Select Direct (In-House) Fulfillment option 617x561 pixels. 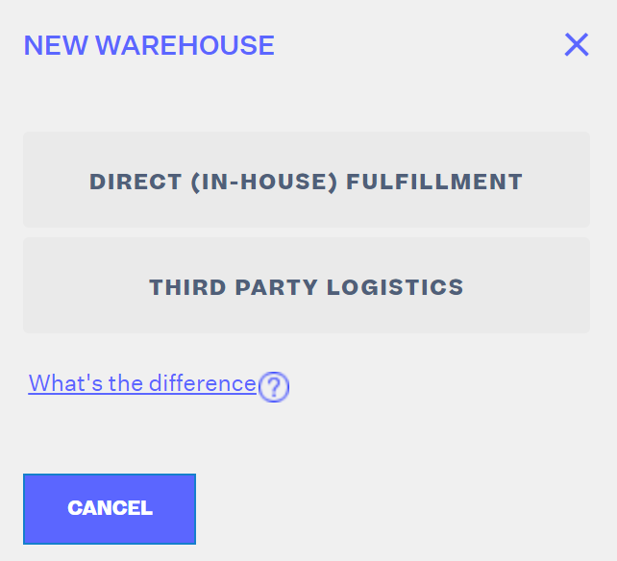pos(307,180)
